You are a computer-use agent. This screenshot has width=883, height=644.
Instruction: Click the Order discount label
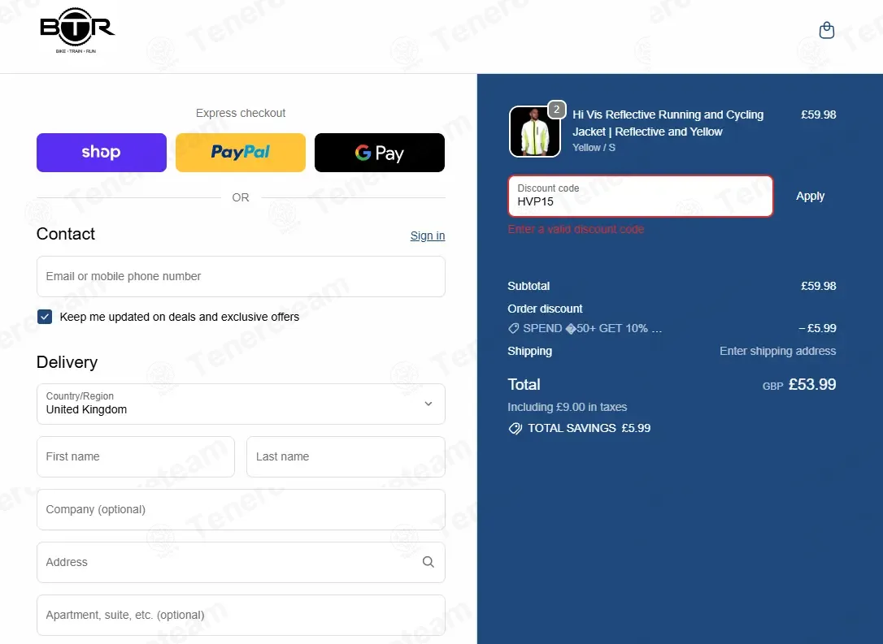click(x=545, y=309)
